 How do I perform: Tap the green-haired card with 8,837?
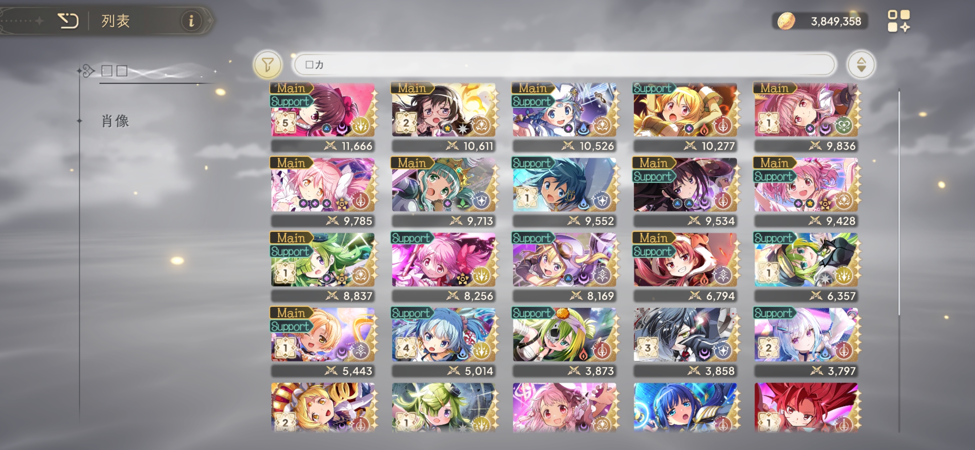(x=323, y=267)
